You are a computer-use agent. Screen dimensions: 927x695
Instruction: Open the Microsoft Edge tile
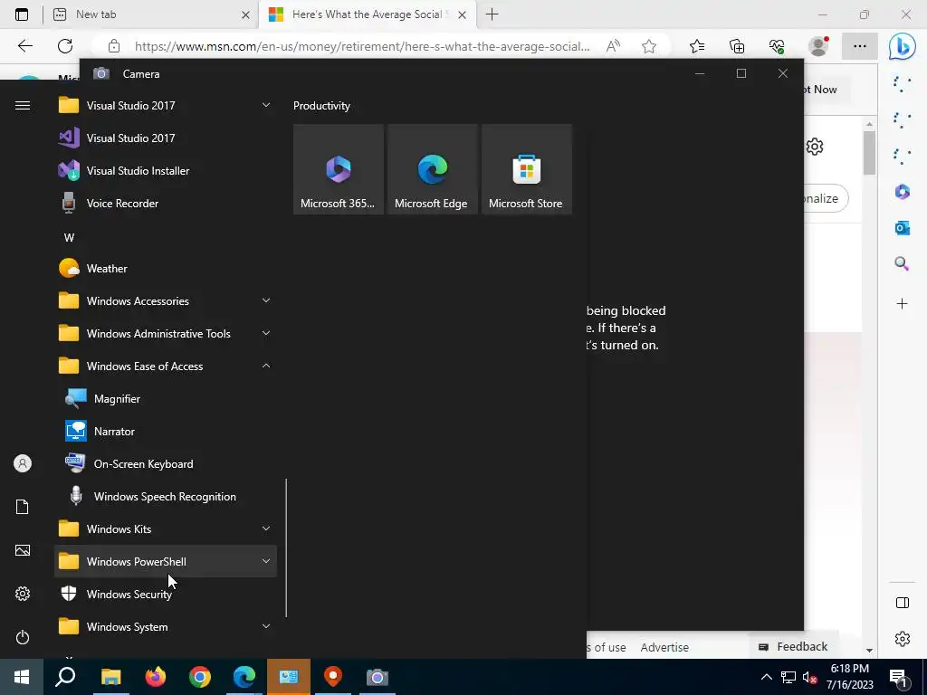click(432, 169)
